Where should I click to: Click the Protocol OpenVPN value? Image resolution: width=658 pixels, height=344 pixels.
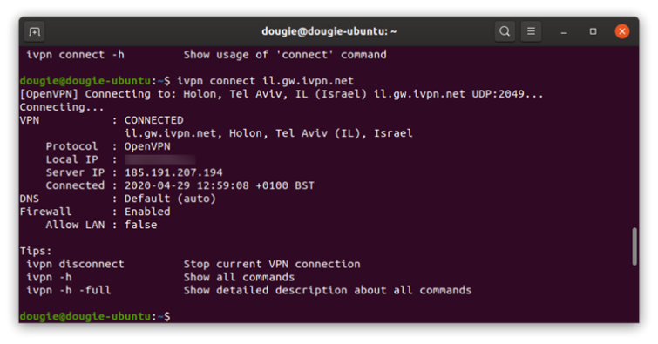tap(147, 146)
